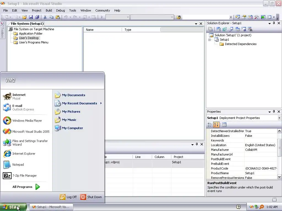Open the Build menu

click(x=49, y=10)
